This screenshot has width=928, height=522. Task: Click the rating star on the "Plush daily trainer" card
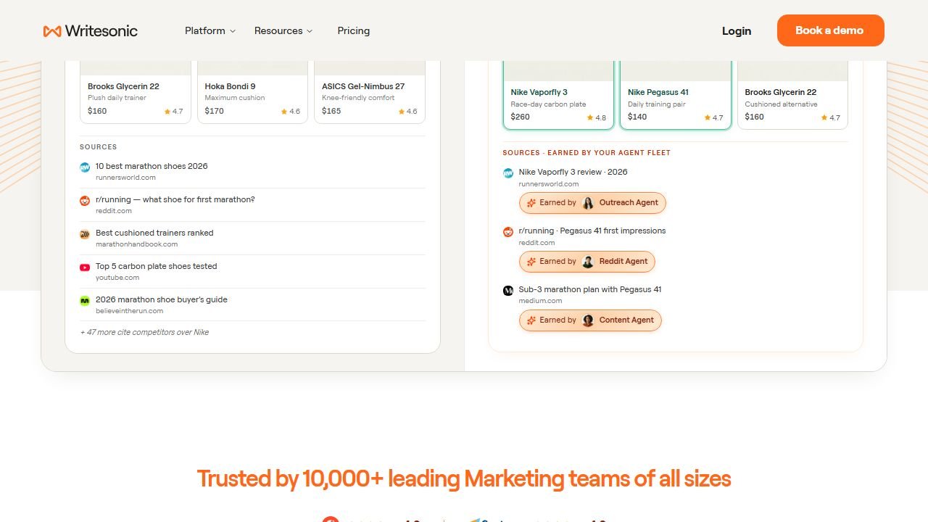[167, 112]
